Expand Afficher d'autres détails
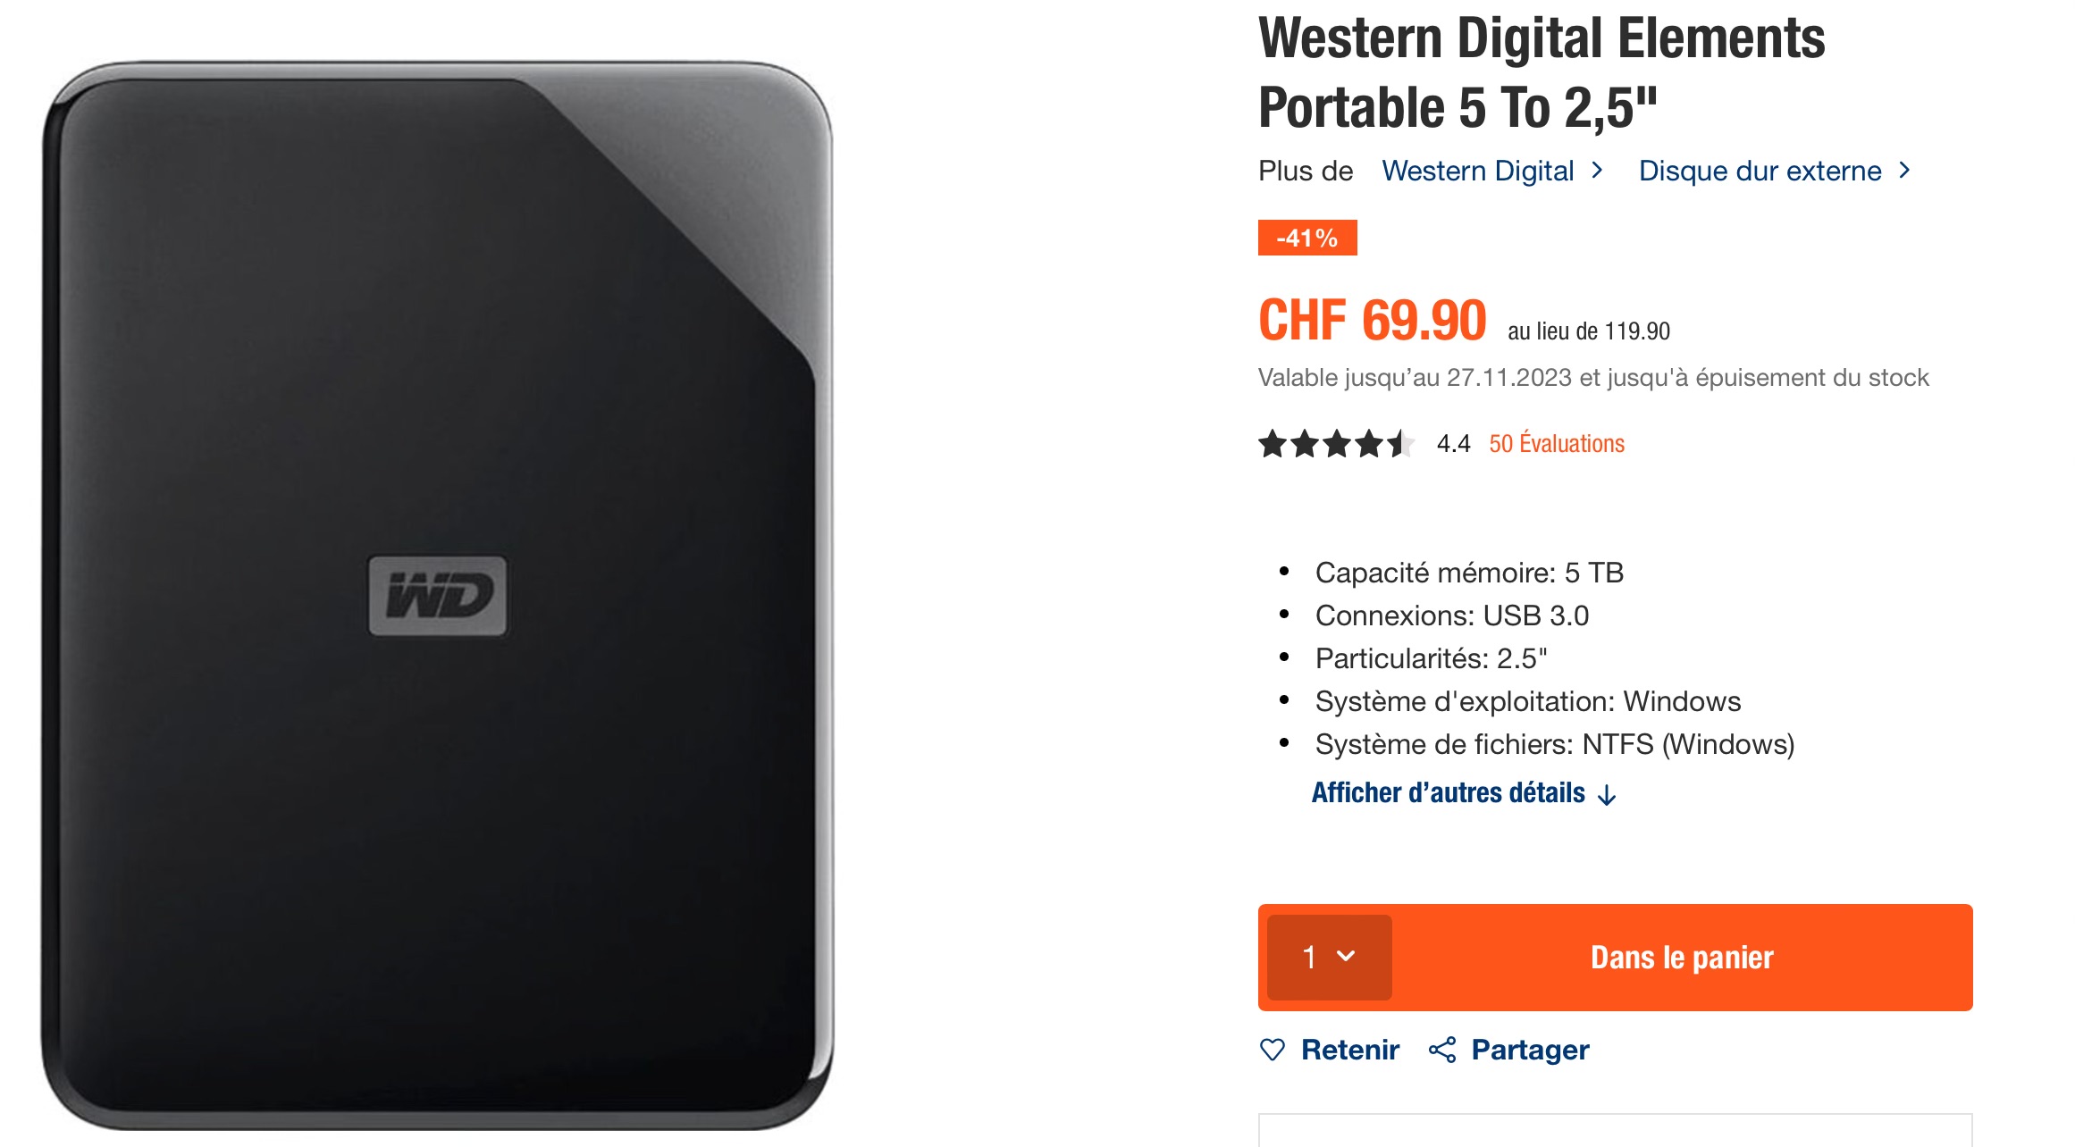2075x1147 pixels. [x=1449, y=793]
